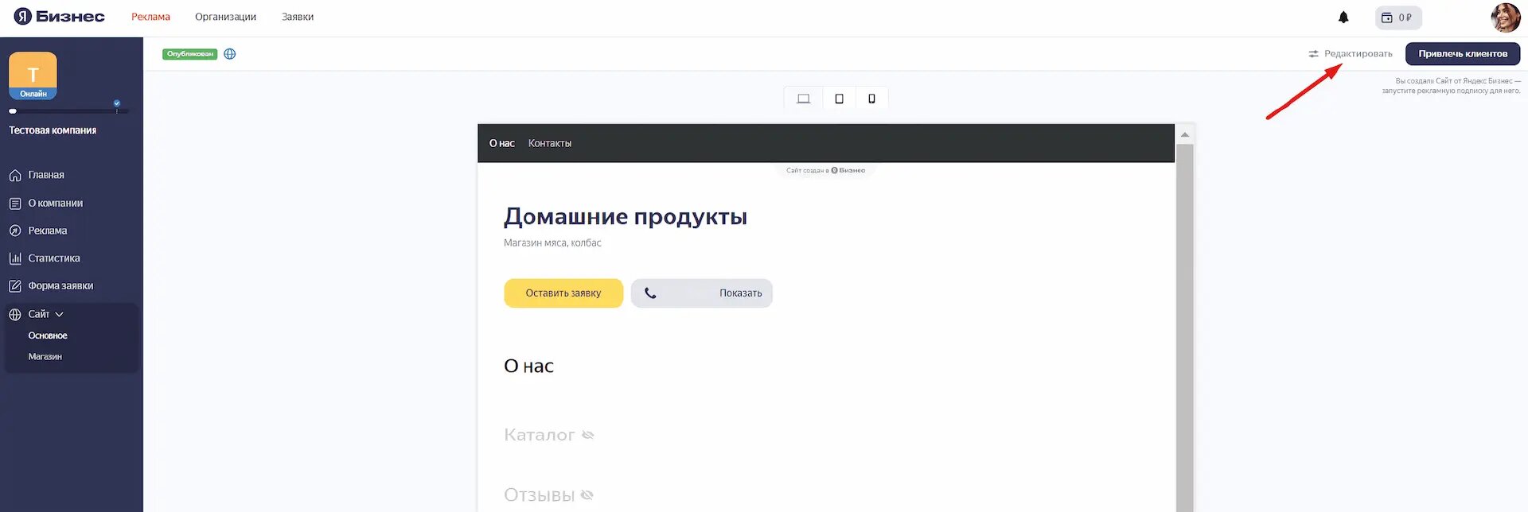The width and height of the screenshot is (1528, 512).
Task: Open the Яндекс Бизнес logo home
Action: click(60, 17)
